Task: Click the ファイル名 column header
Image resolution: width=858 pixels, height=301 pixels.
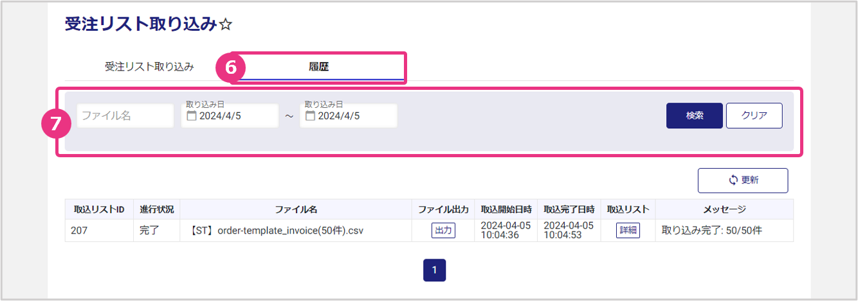Action: tap(296, 209)
